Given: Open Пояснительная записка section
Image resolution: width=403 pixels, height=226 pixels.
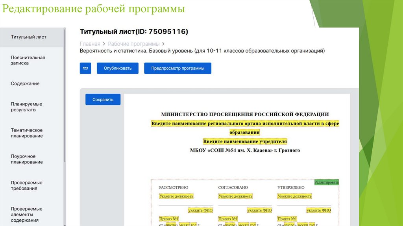Looking at the screenshot, I should click(x=28, y=60).
